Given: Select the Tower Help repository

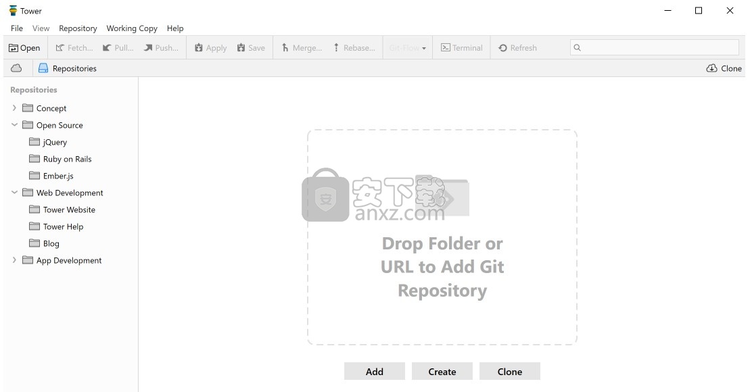Looking at the screenshot, I should coord(56,226).
